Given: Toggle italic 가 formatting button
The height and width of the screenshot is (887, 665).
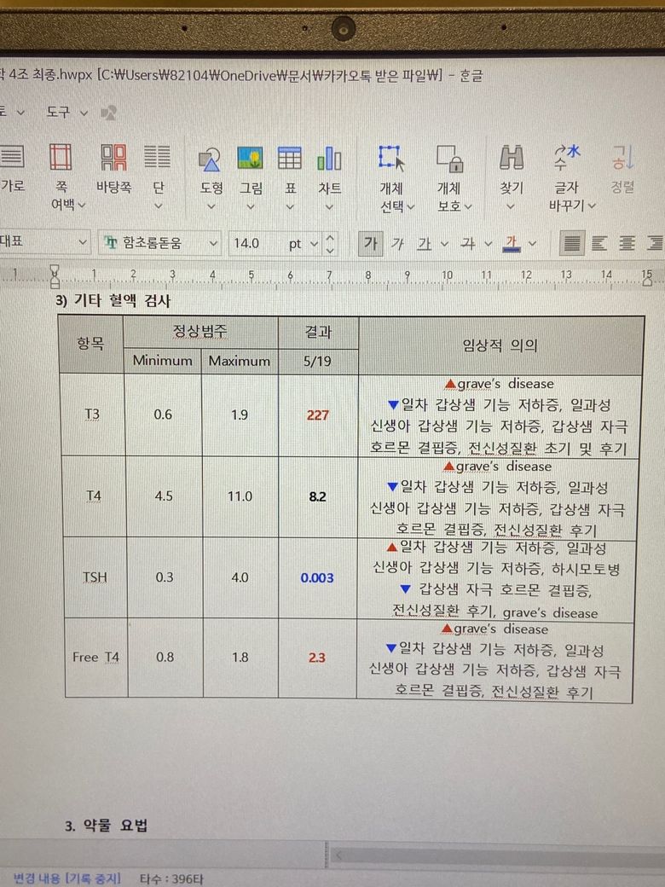Looking at the screenshot, I should [396, 244].
